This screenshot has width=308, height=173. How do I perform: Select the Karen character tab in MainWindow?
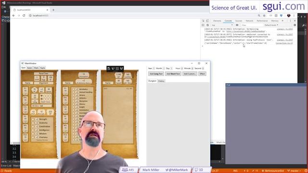tap(30, 68)
